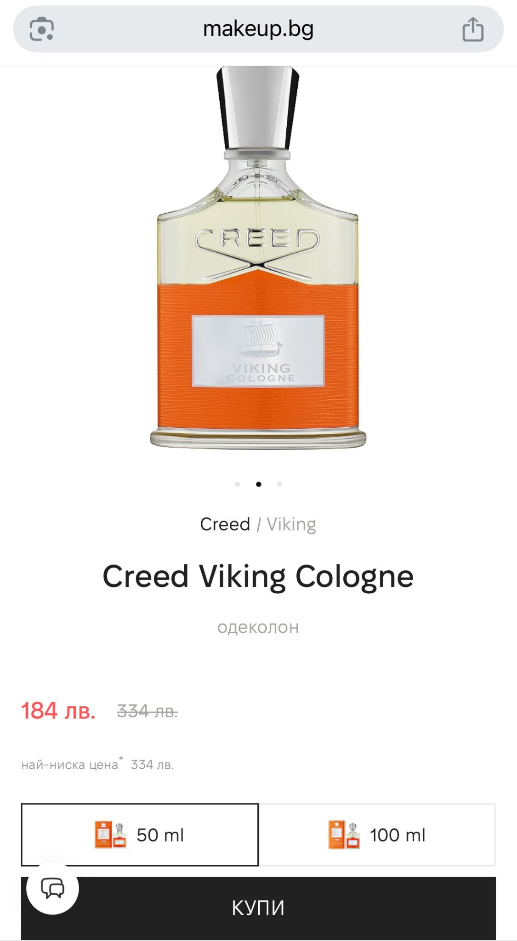Select the third image carousel dot
Viewport: 517px width, 941px height.
[x=280, y=484]
